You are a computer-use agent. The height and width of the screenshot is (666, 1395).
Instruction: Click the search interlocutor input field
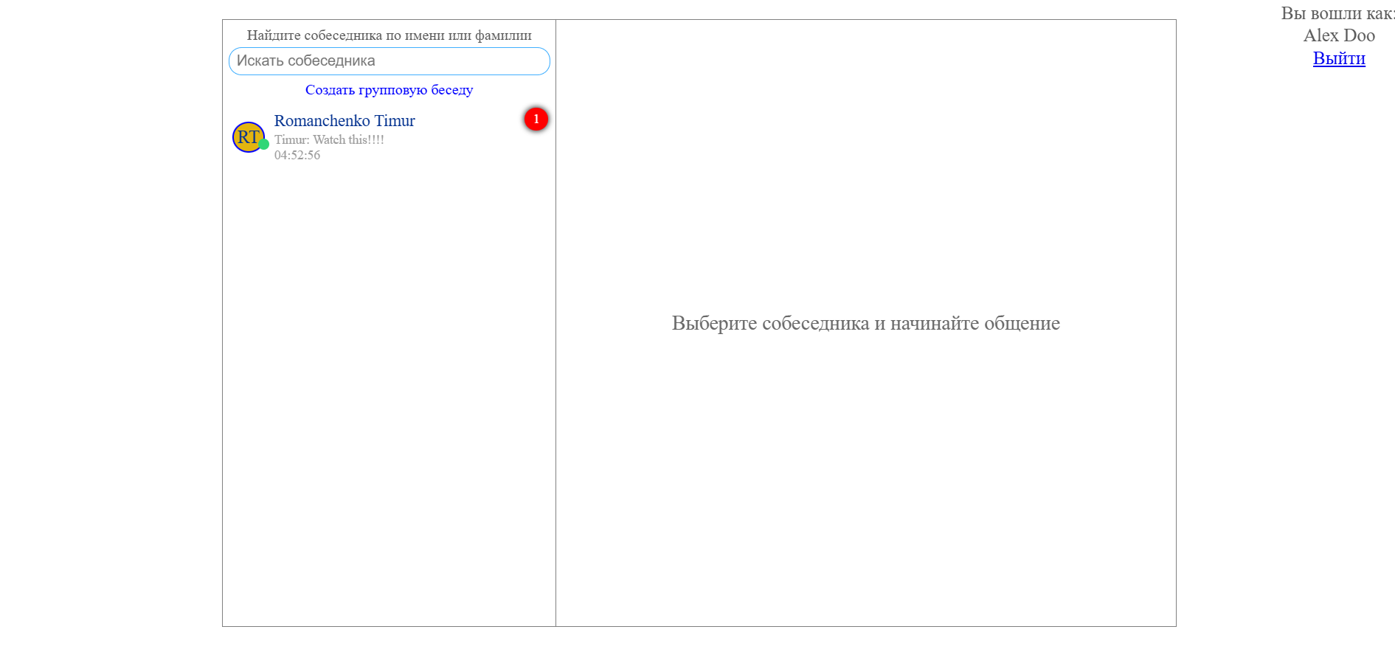(x=389, y=61)
